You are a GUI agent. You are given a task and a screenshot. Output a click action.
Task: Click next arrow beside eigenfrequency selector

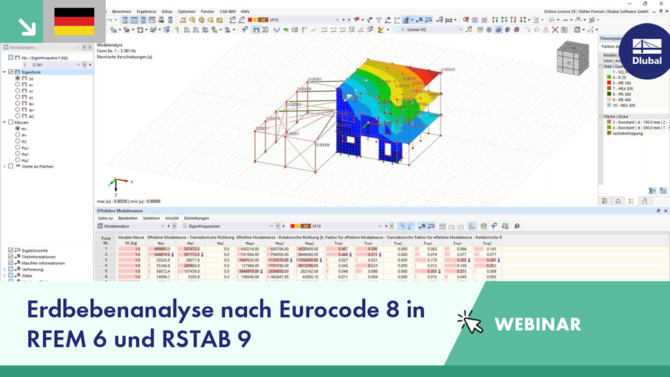[x=90, y=64]
